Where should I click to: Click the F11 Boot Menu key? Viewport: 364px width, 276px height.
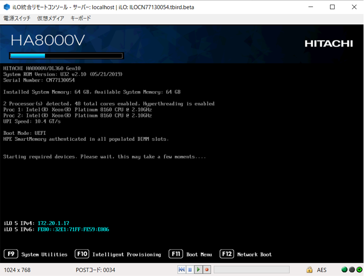pos(176,254)
